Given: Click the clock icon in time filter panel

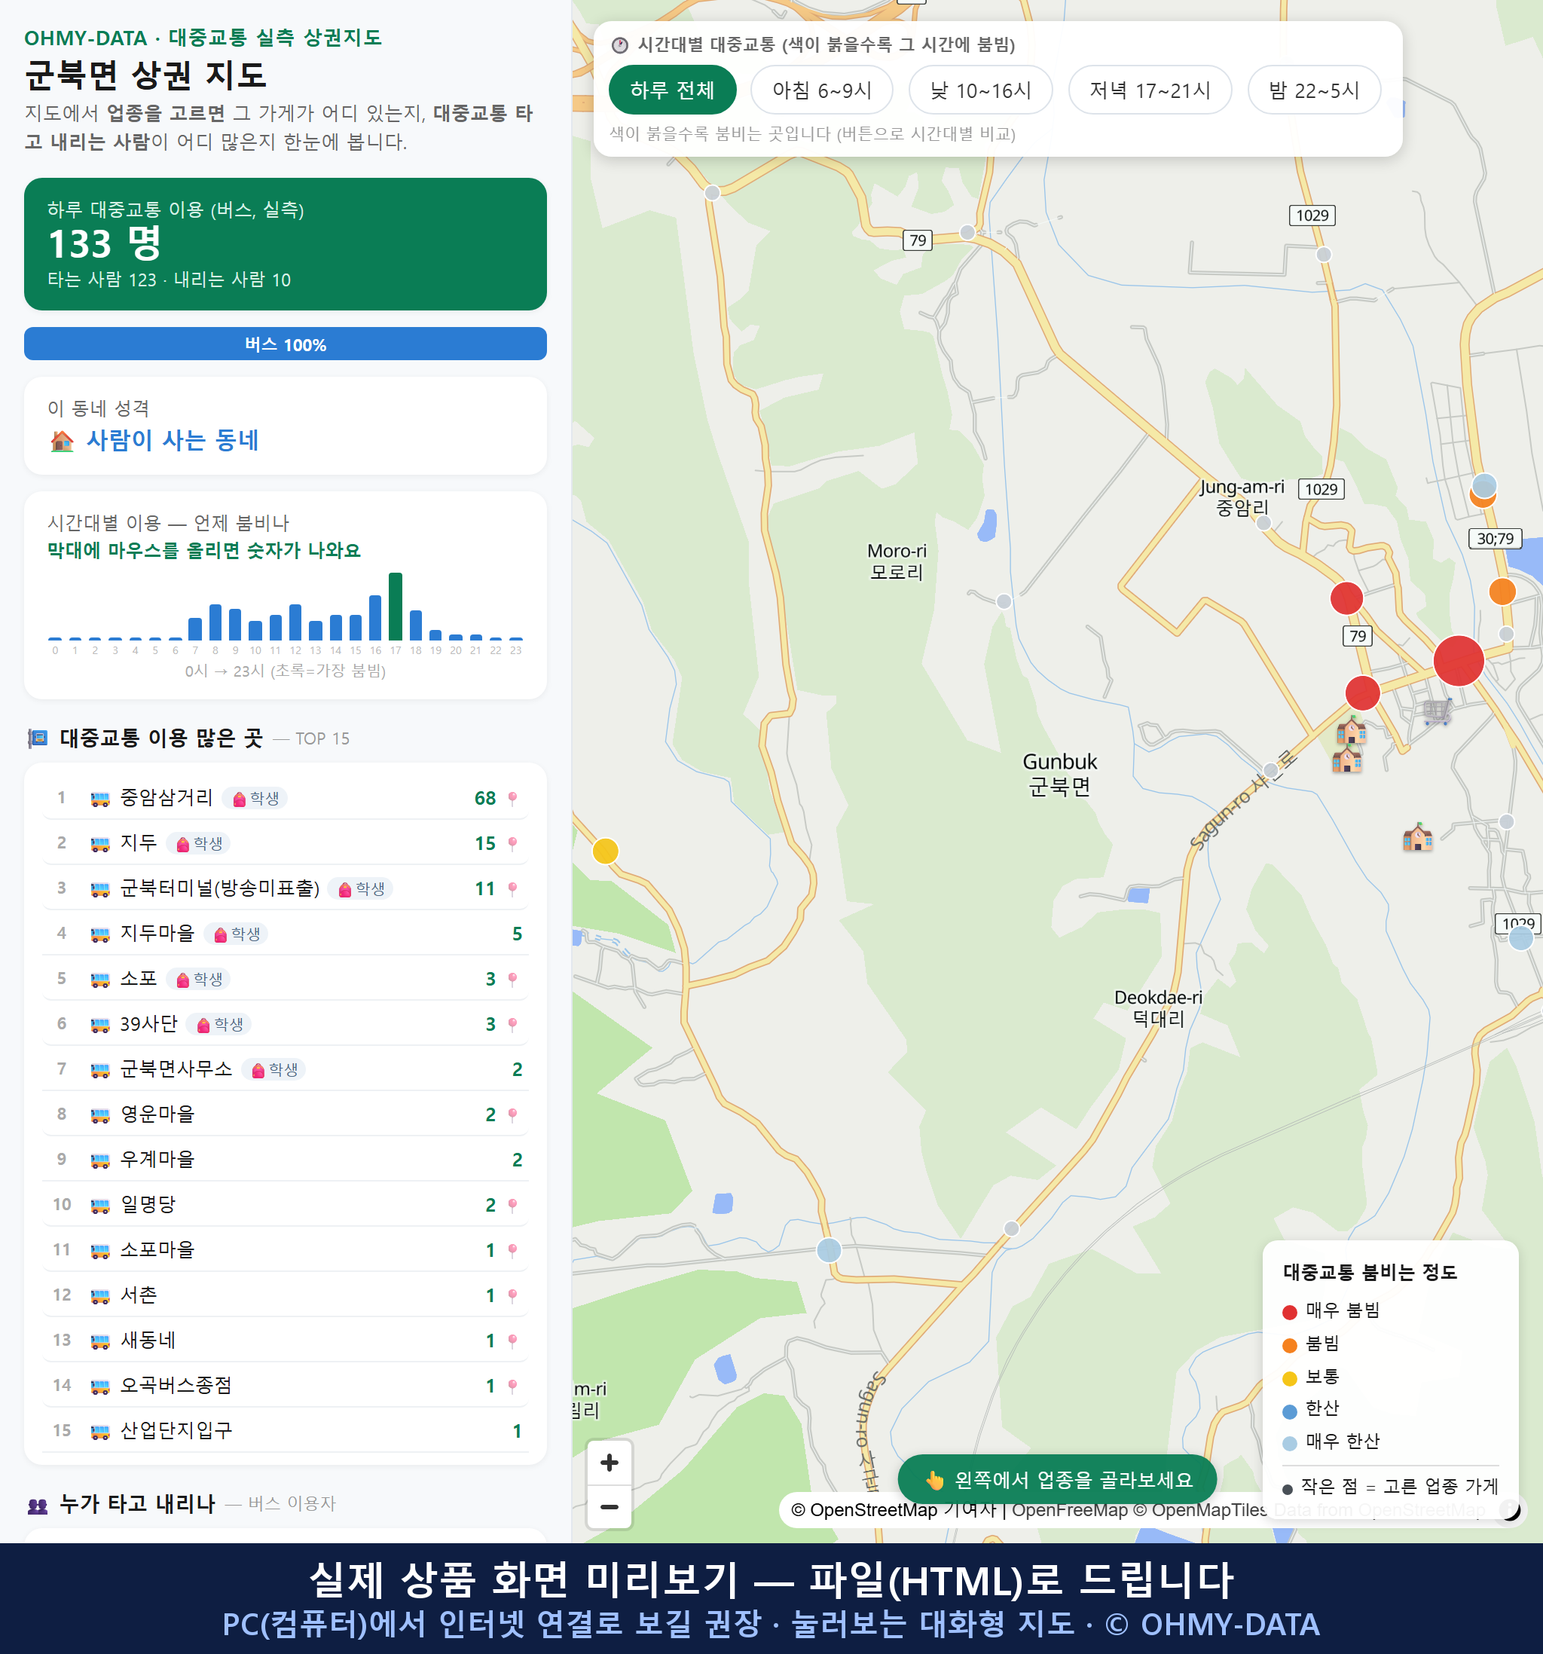Looking at the screenshot, I should point(620,45).
